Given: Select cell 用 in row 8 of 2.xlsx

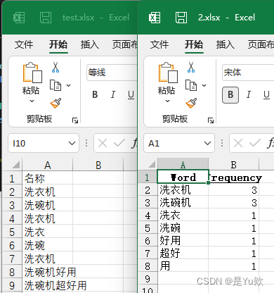Looking at the screenshot, I should 183,266.
